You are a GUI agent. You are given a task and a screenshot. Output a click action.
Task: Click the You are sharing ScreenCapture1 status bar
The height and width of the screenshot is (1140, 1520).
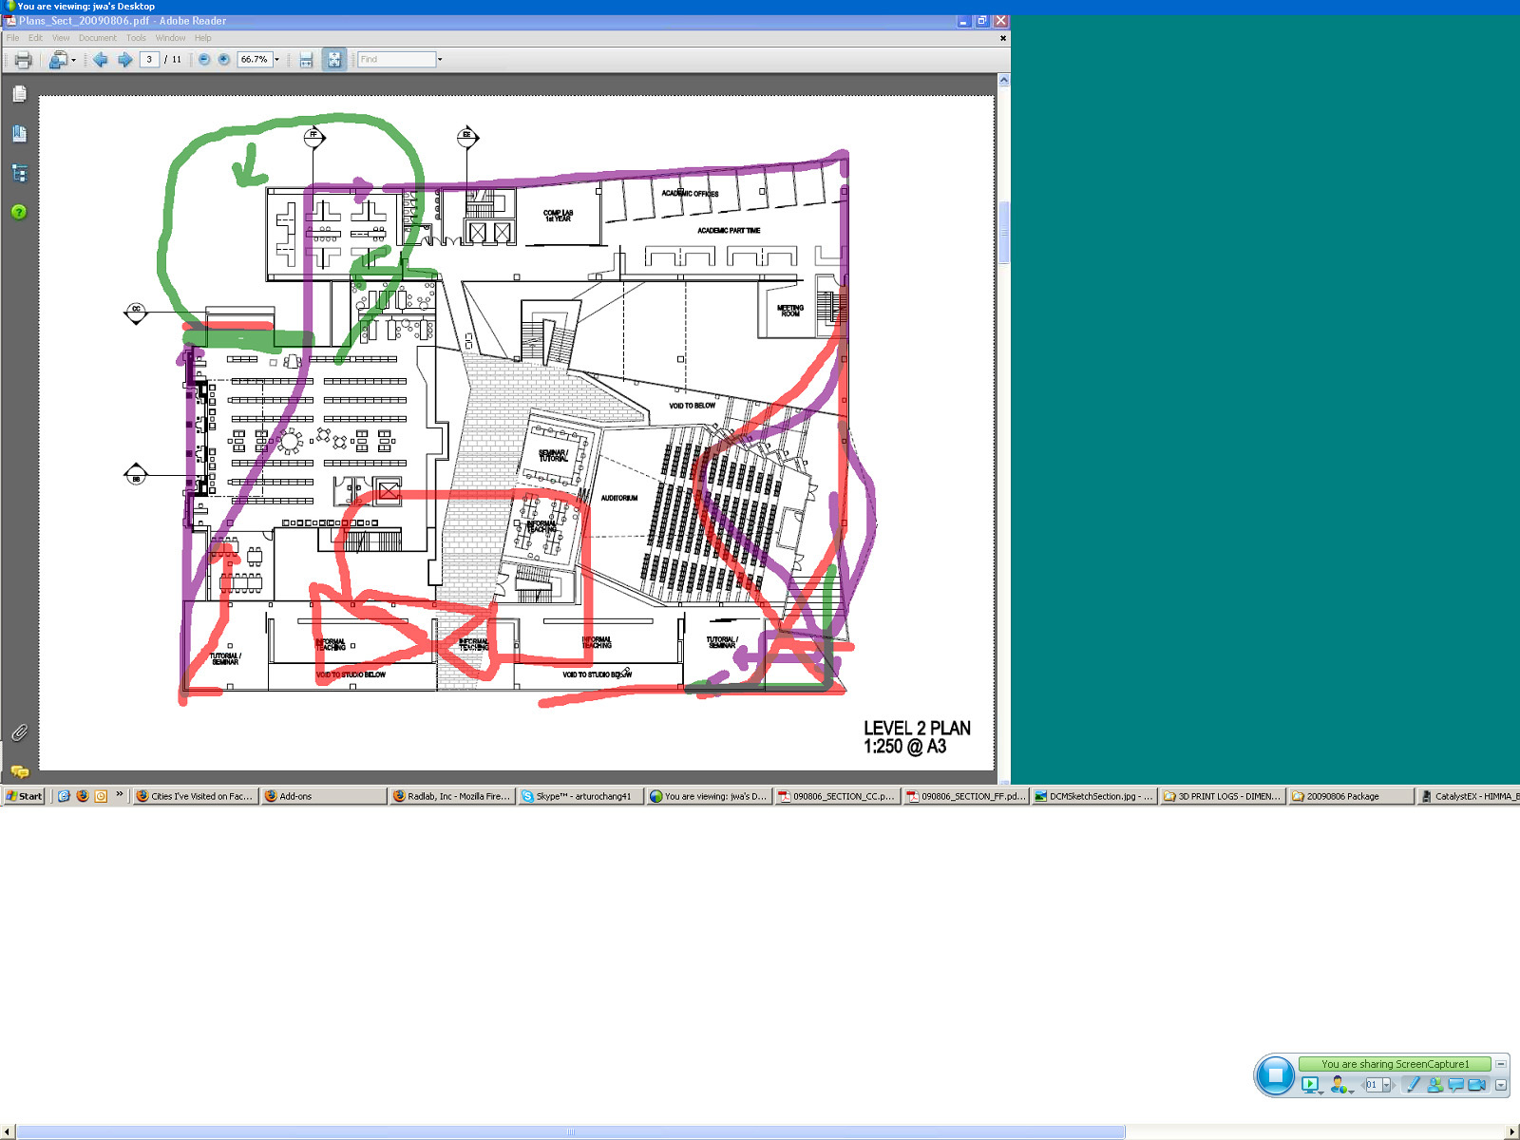pos(1395,1064)
